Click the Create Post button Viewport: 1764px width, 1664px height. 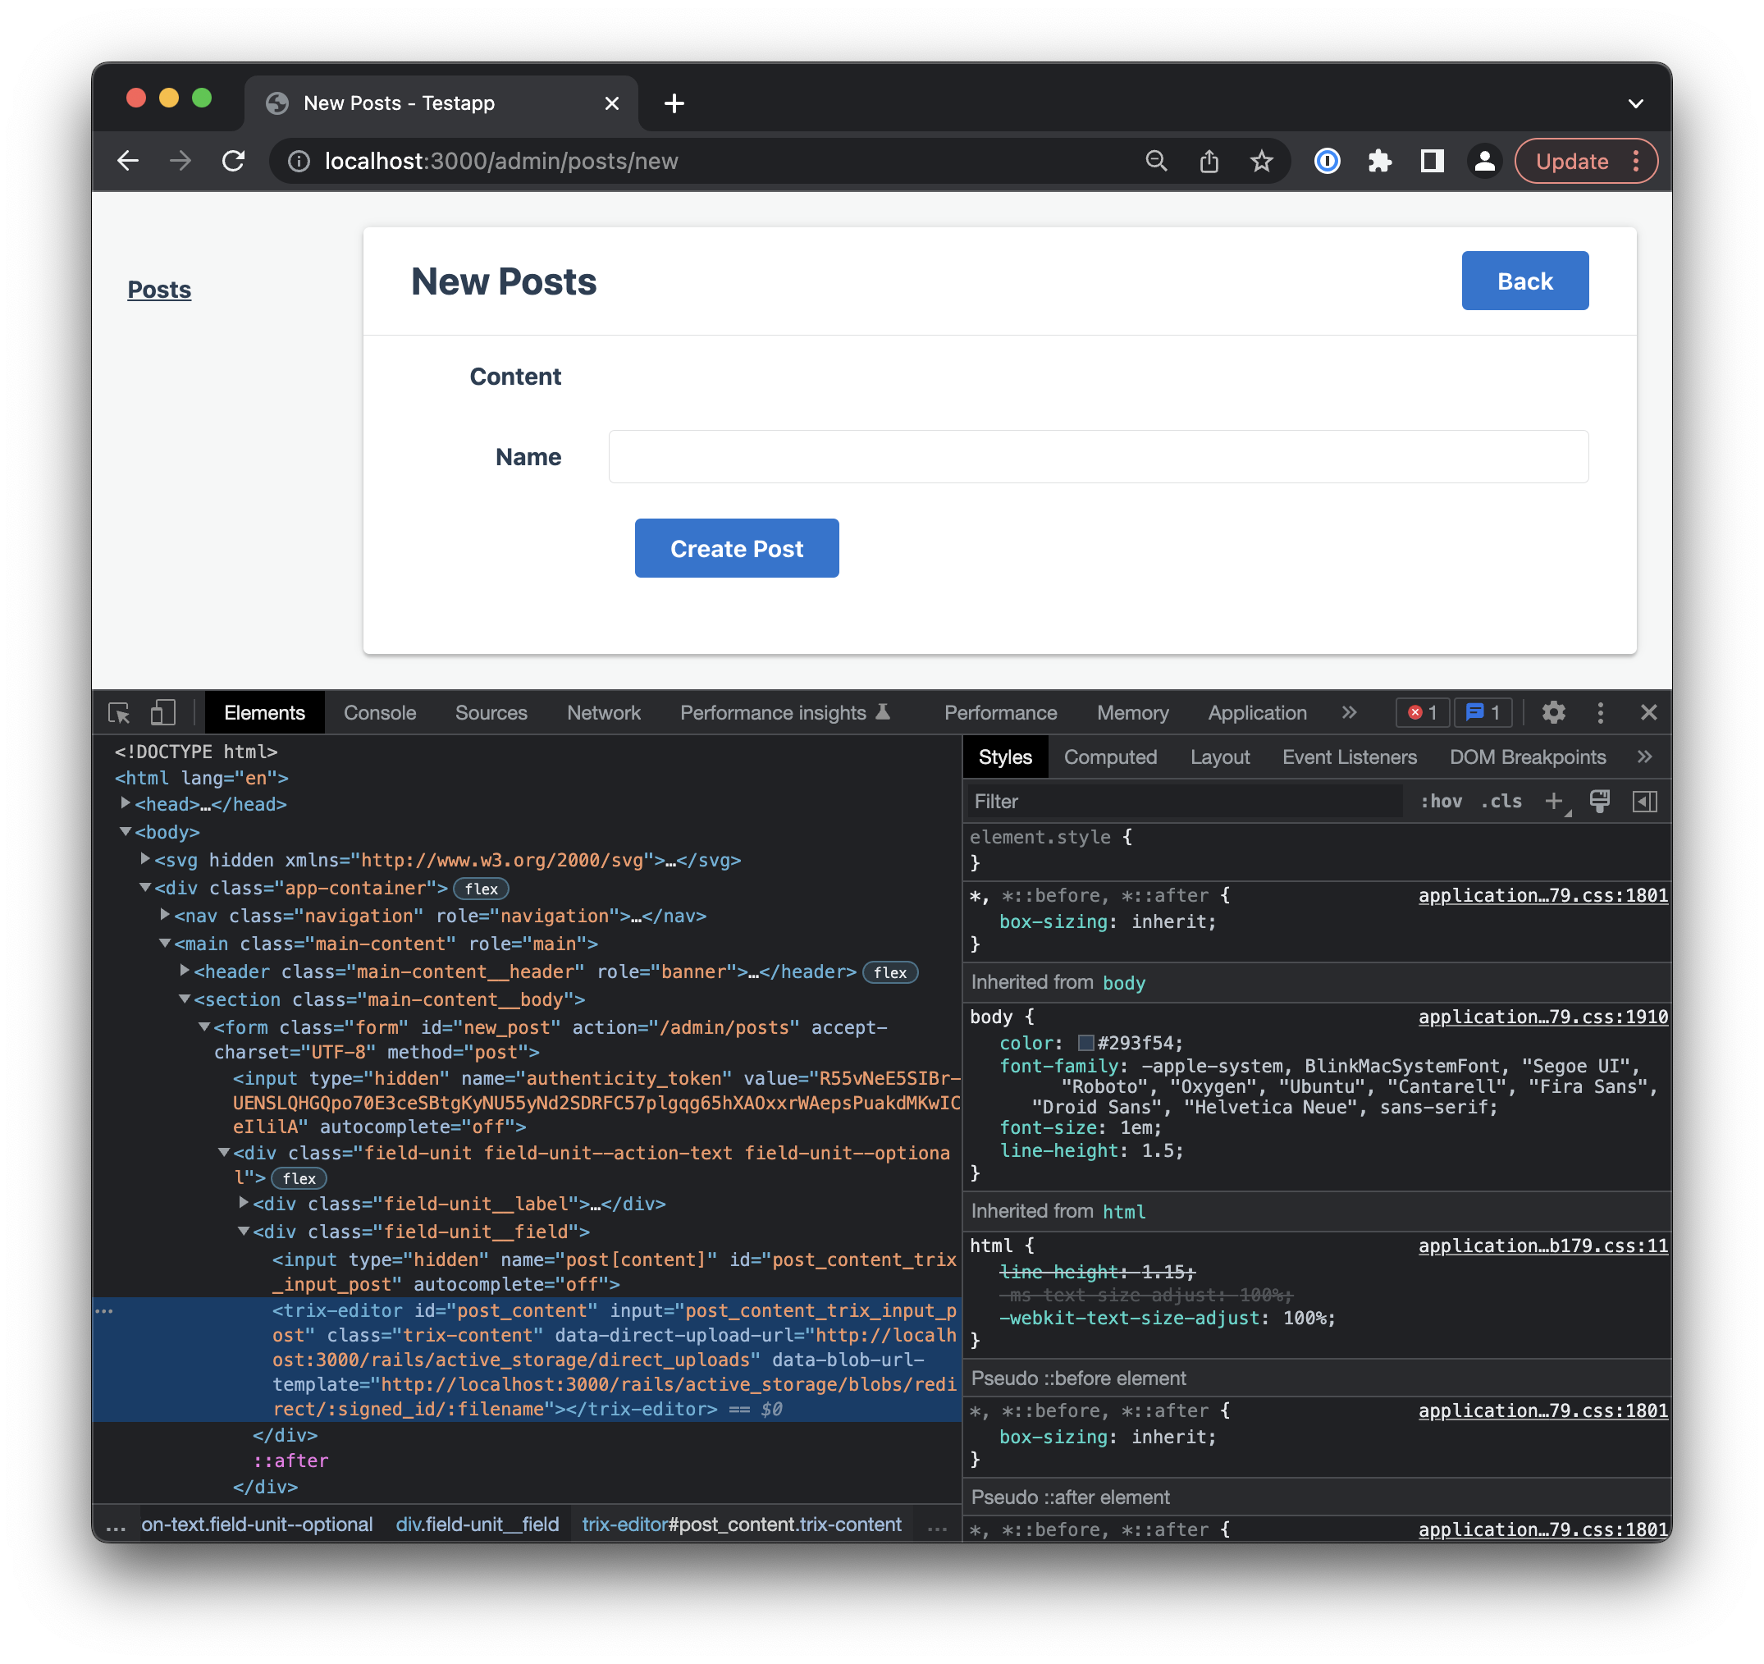pos(736,548)
